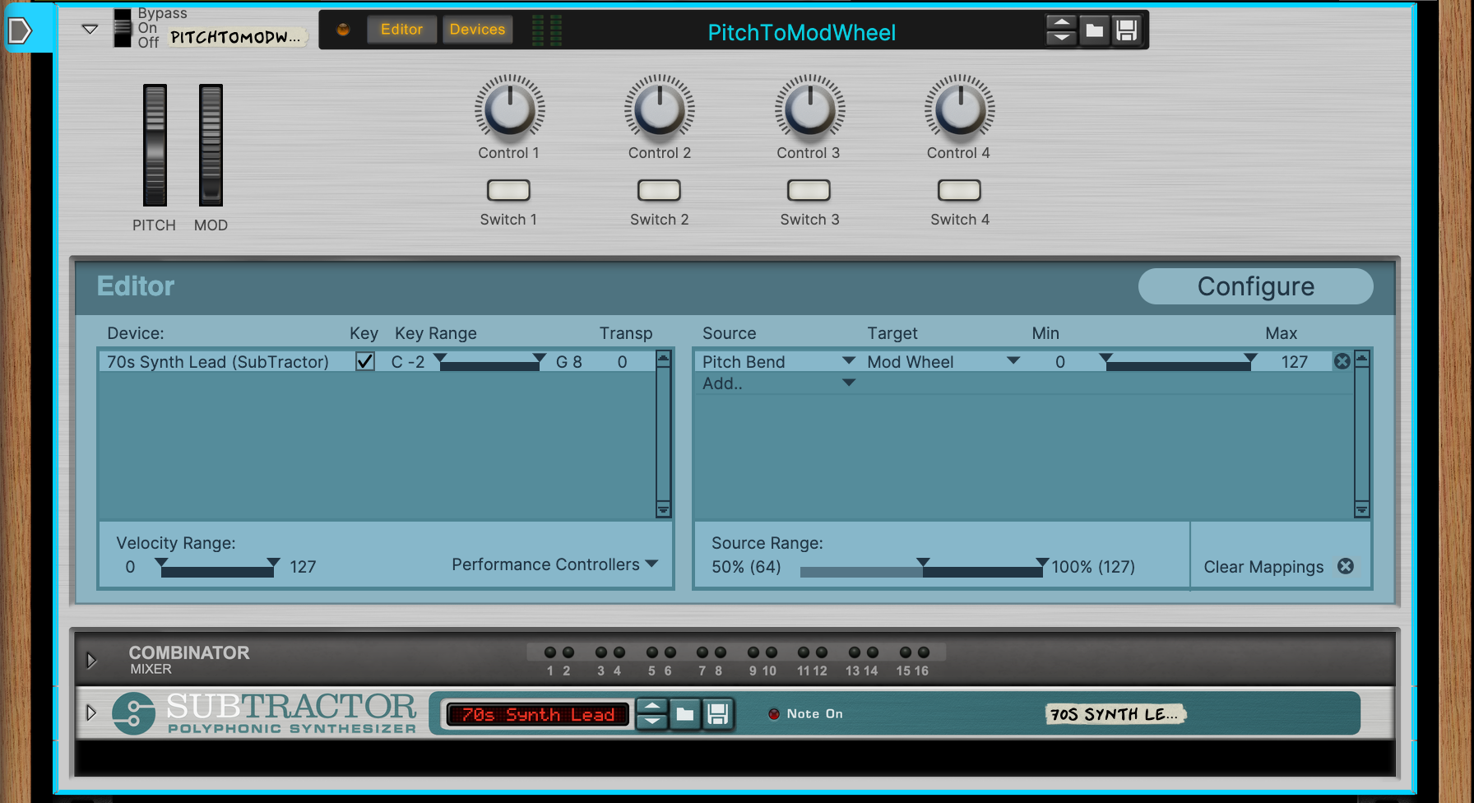Open the Add.. source dropdown
The image size is (1474, 803).
click(x=849, y=383)
